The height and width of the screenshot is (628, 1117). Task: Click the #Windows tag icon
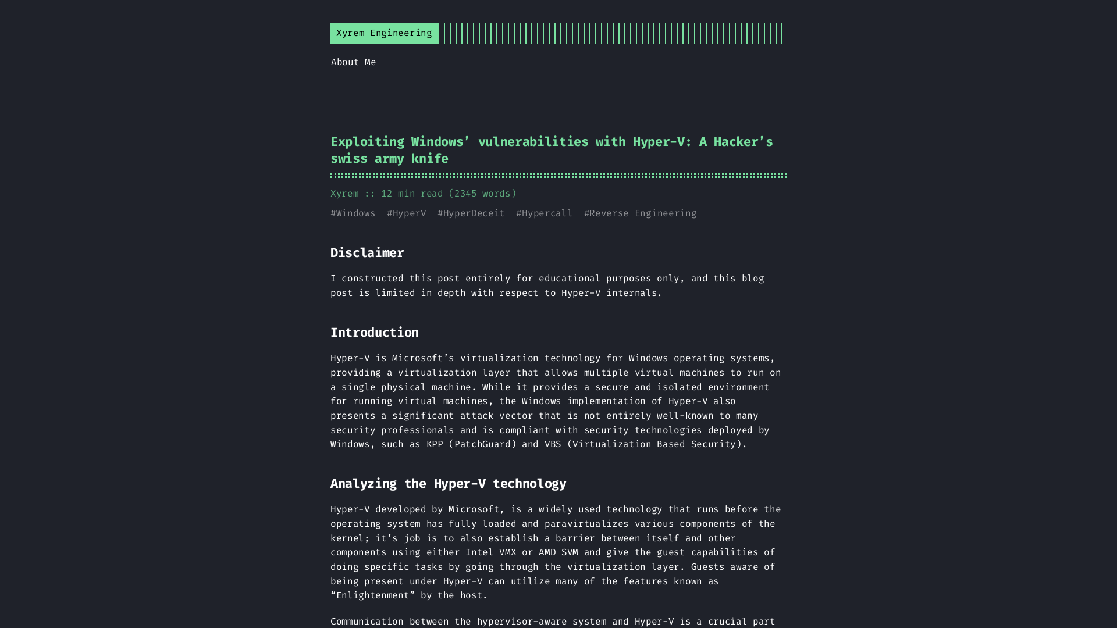coord(353,213)
